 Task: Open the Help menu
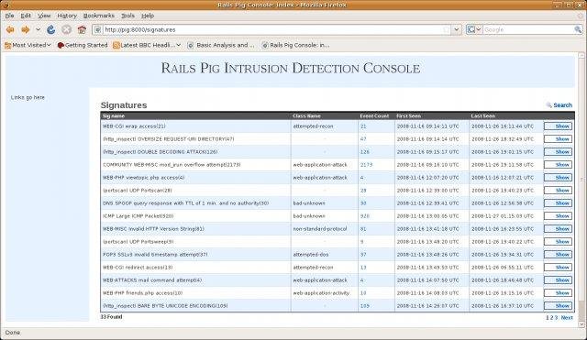(148, 16)
